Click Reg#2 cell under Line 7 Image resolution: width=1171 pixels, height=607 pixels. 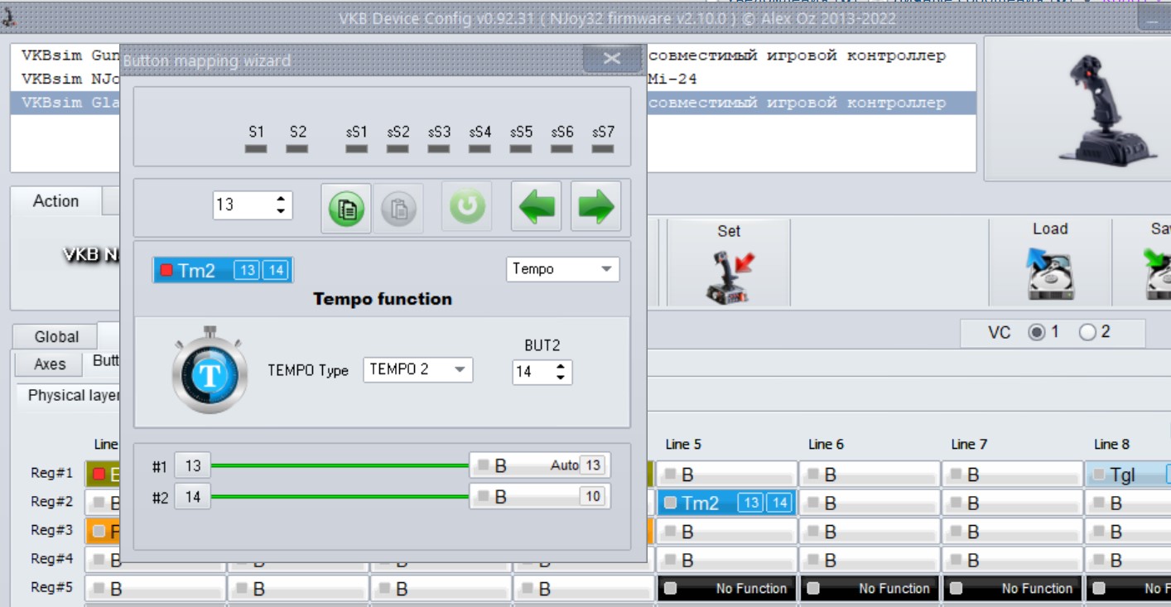click(1012, 503)
